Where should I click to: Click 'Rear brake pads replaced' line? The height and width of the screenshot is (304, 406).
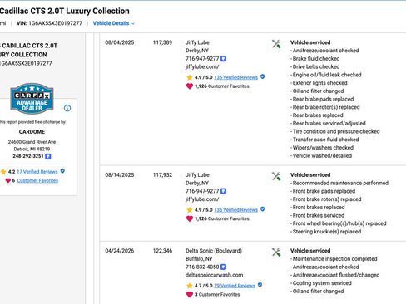point(322,99)
